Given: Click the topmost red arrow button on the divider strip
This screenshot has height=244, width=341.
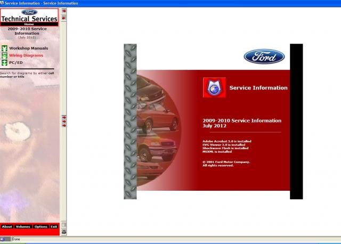Looking at the screenshot, I should 64,11.
